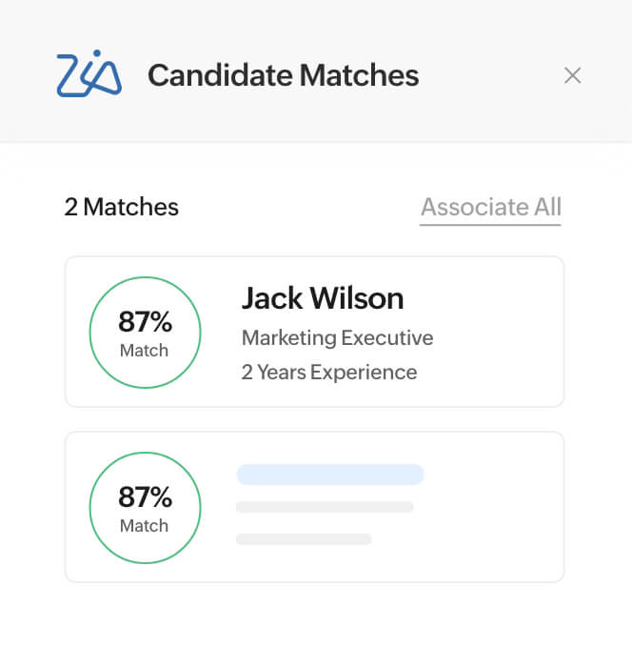The width and height of the screenshot is (632, 648).
Task: Click the 2 Years Experience text
Action: point(329,373)
